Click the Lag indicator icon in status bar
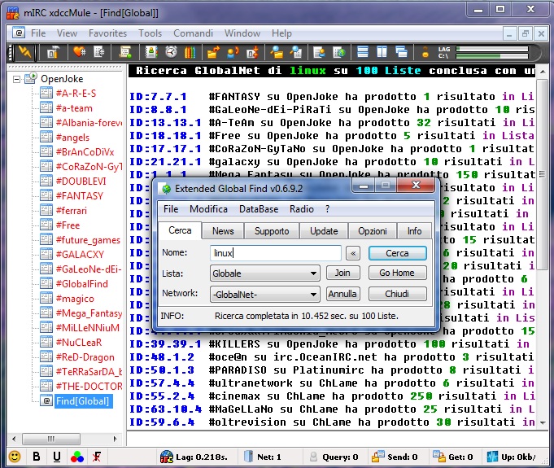The height and width of the screenshot is (468, 554). coord(167,457)
